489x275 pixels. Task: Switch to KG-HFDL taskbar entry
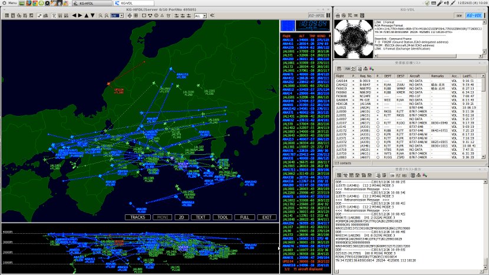[92, 3]
